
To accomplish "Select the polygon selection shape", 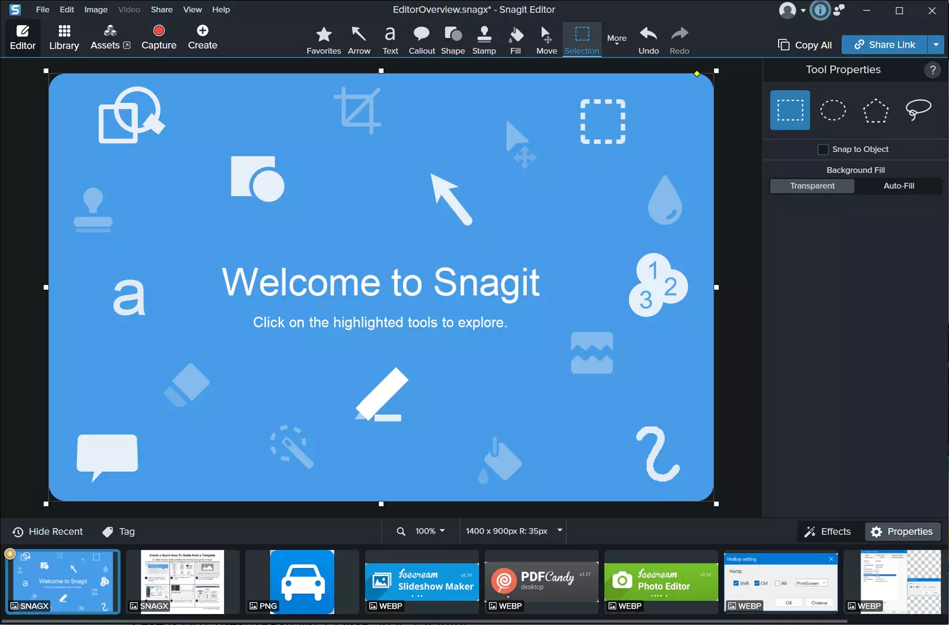I will point(875,110).
